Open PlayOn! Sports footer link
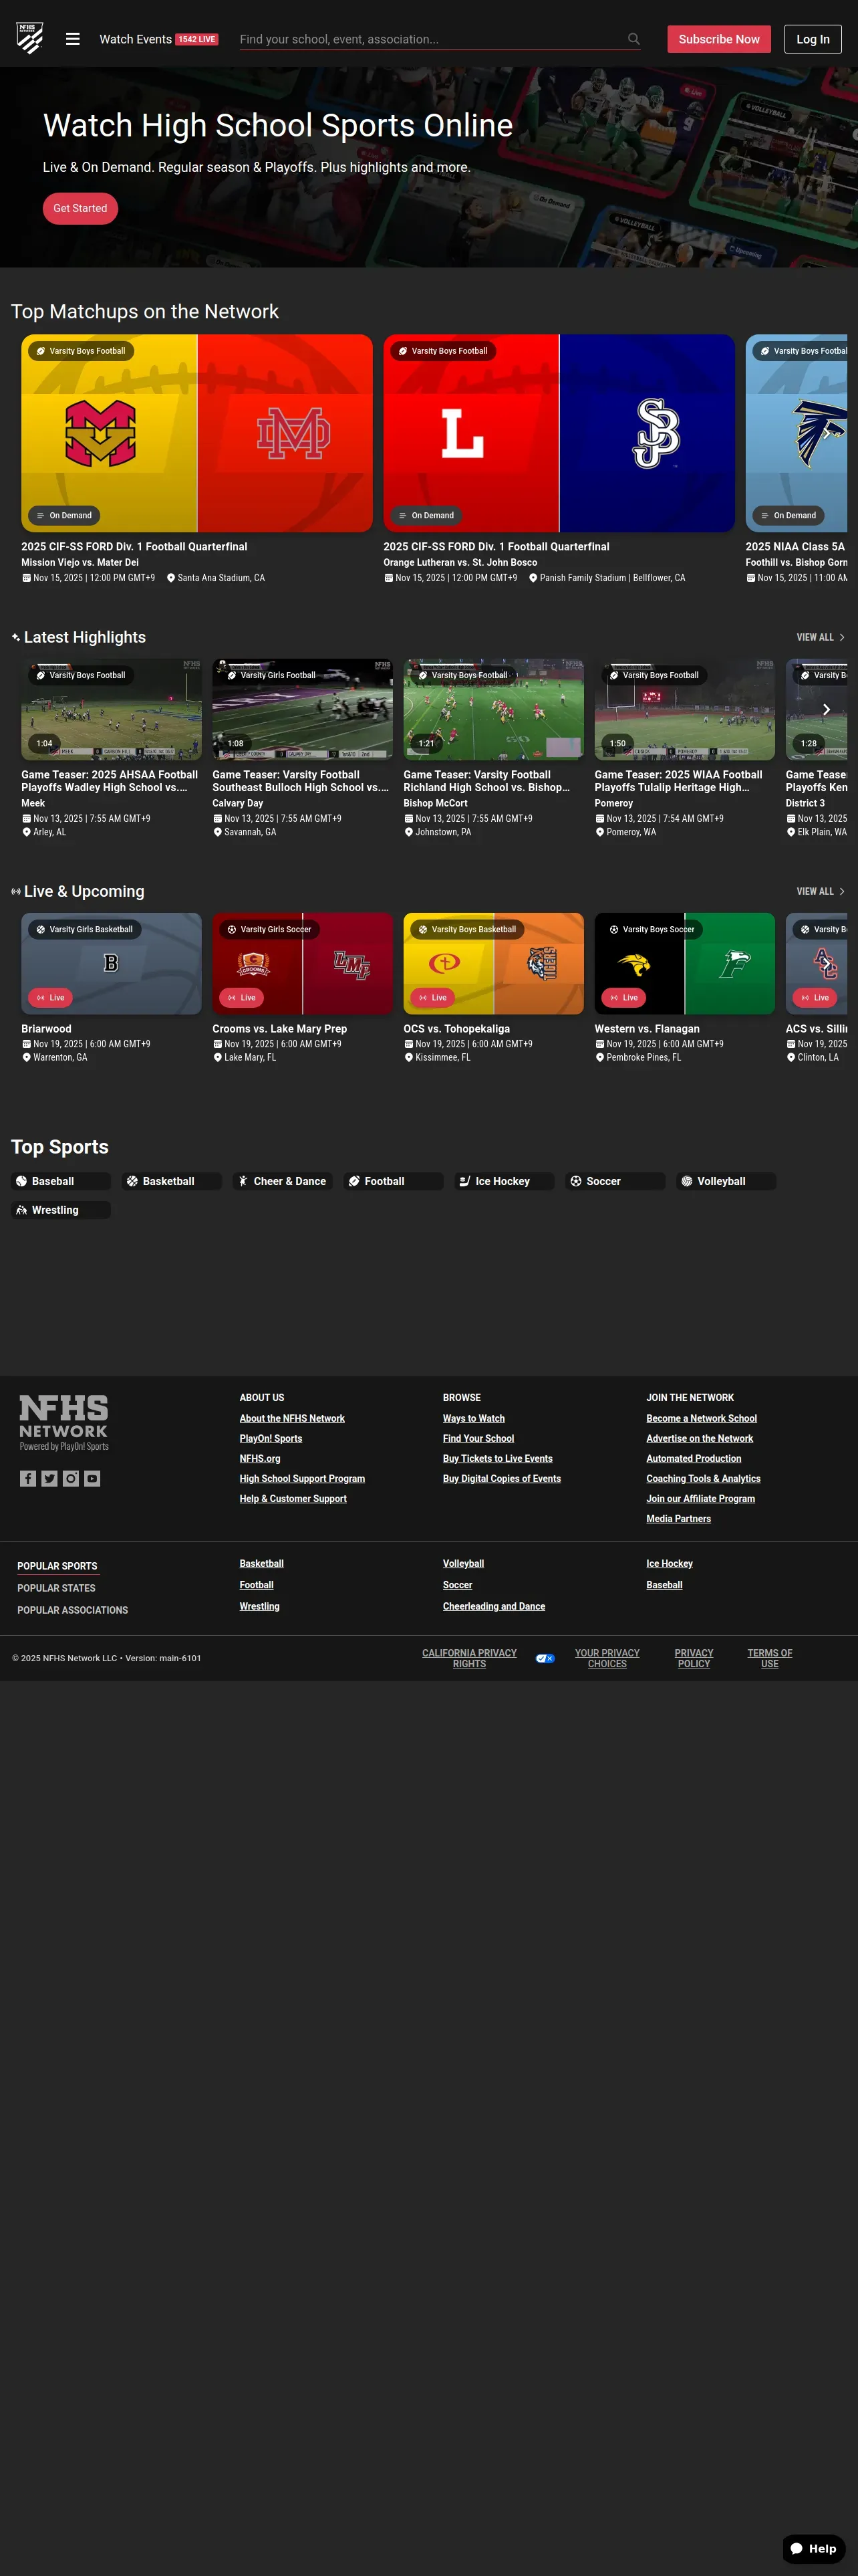 click(271, 1438)
